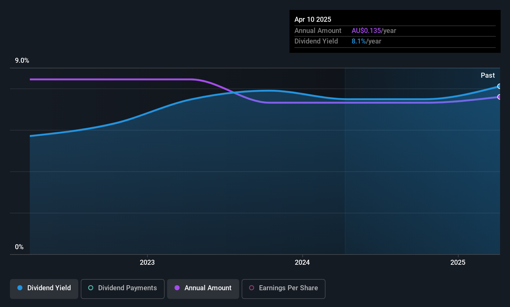Enable the Dividend Payments series
Screen dimensions: 510x307
coord(123,289)
